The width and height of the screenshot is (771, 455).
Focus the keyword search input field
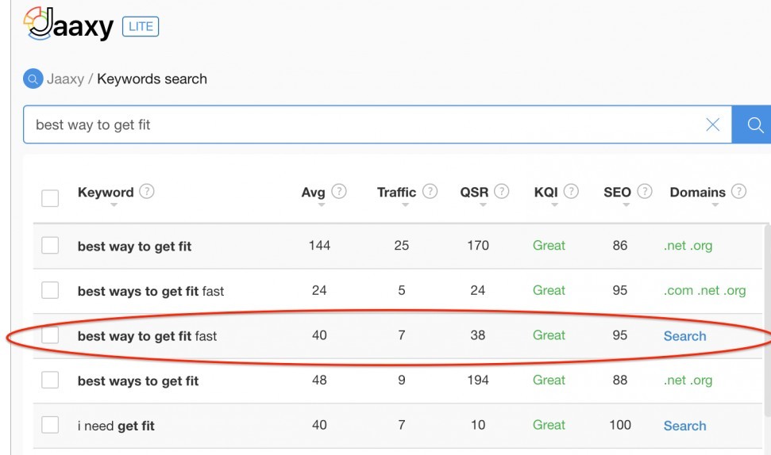tap(377, 124)
